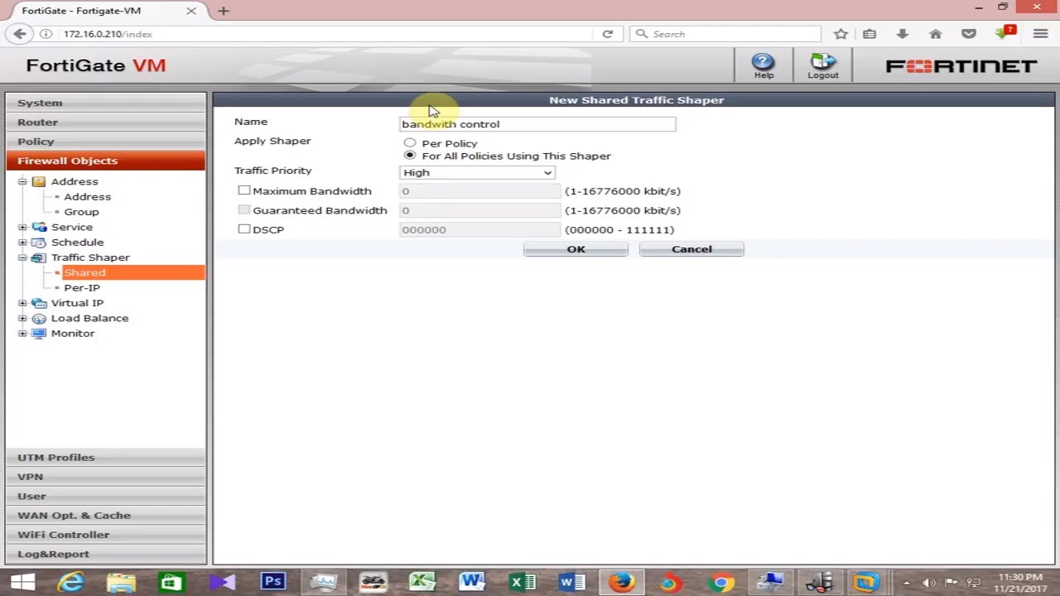Open Windows Start menu
The height and width of the screenshot is (596, 1060).
click(x=22, y=582)
